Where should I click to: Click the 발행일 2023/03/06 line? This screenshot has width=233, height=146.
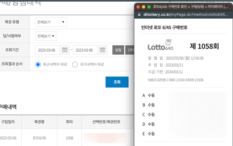176,58
